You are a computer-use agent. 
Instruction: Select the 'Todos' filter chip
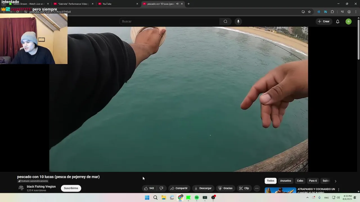[x=271, y=181]
